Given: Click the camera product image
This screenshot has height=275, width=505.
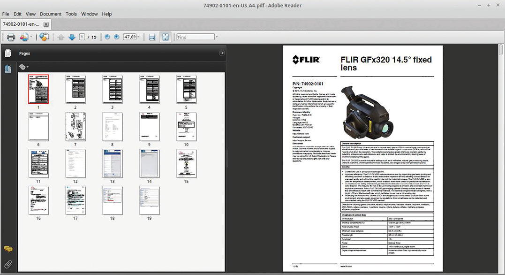Looking at the screenshot, I should pos(367,113).
